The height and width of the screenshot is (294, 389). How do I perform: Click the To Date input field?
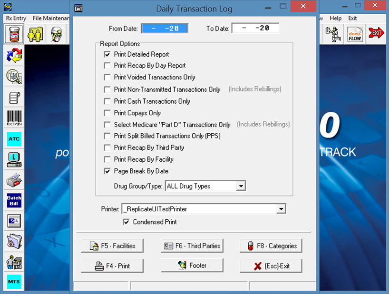point(255,29)
